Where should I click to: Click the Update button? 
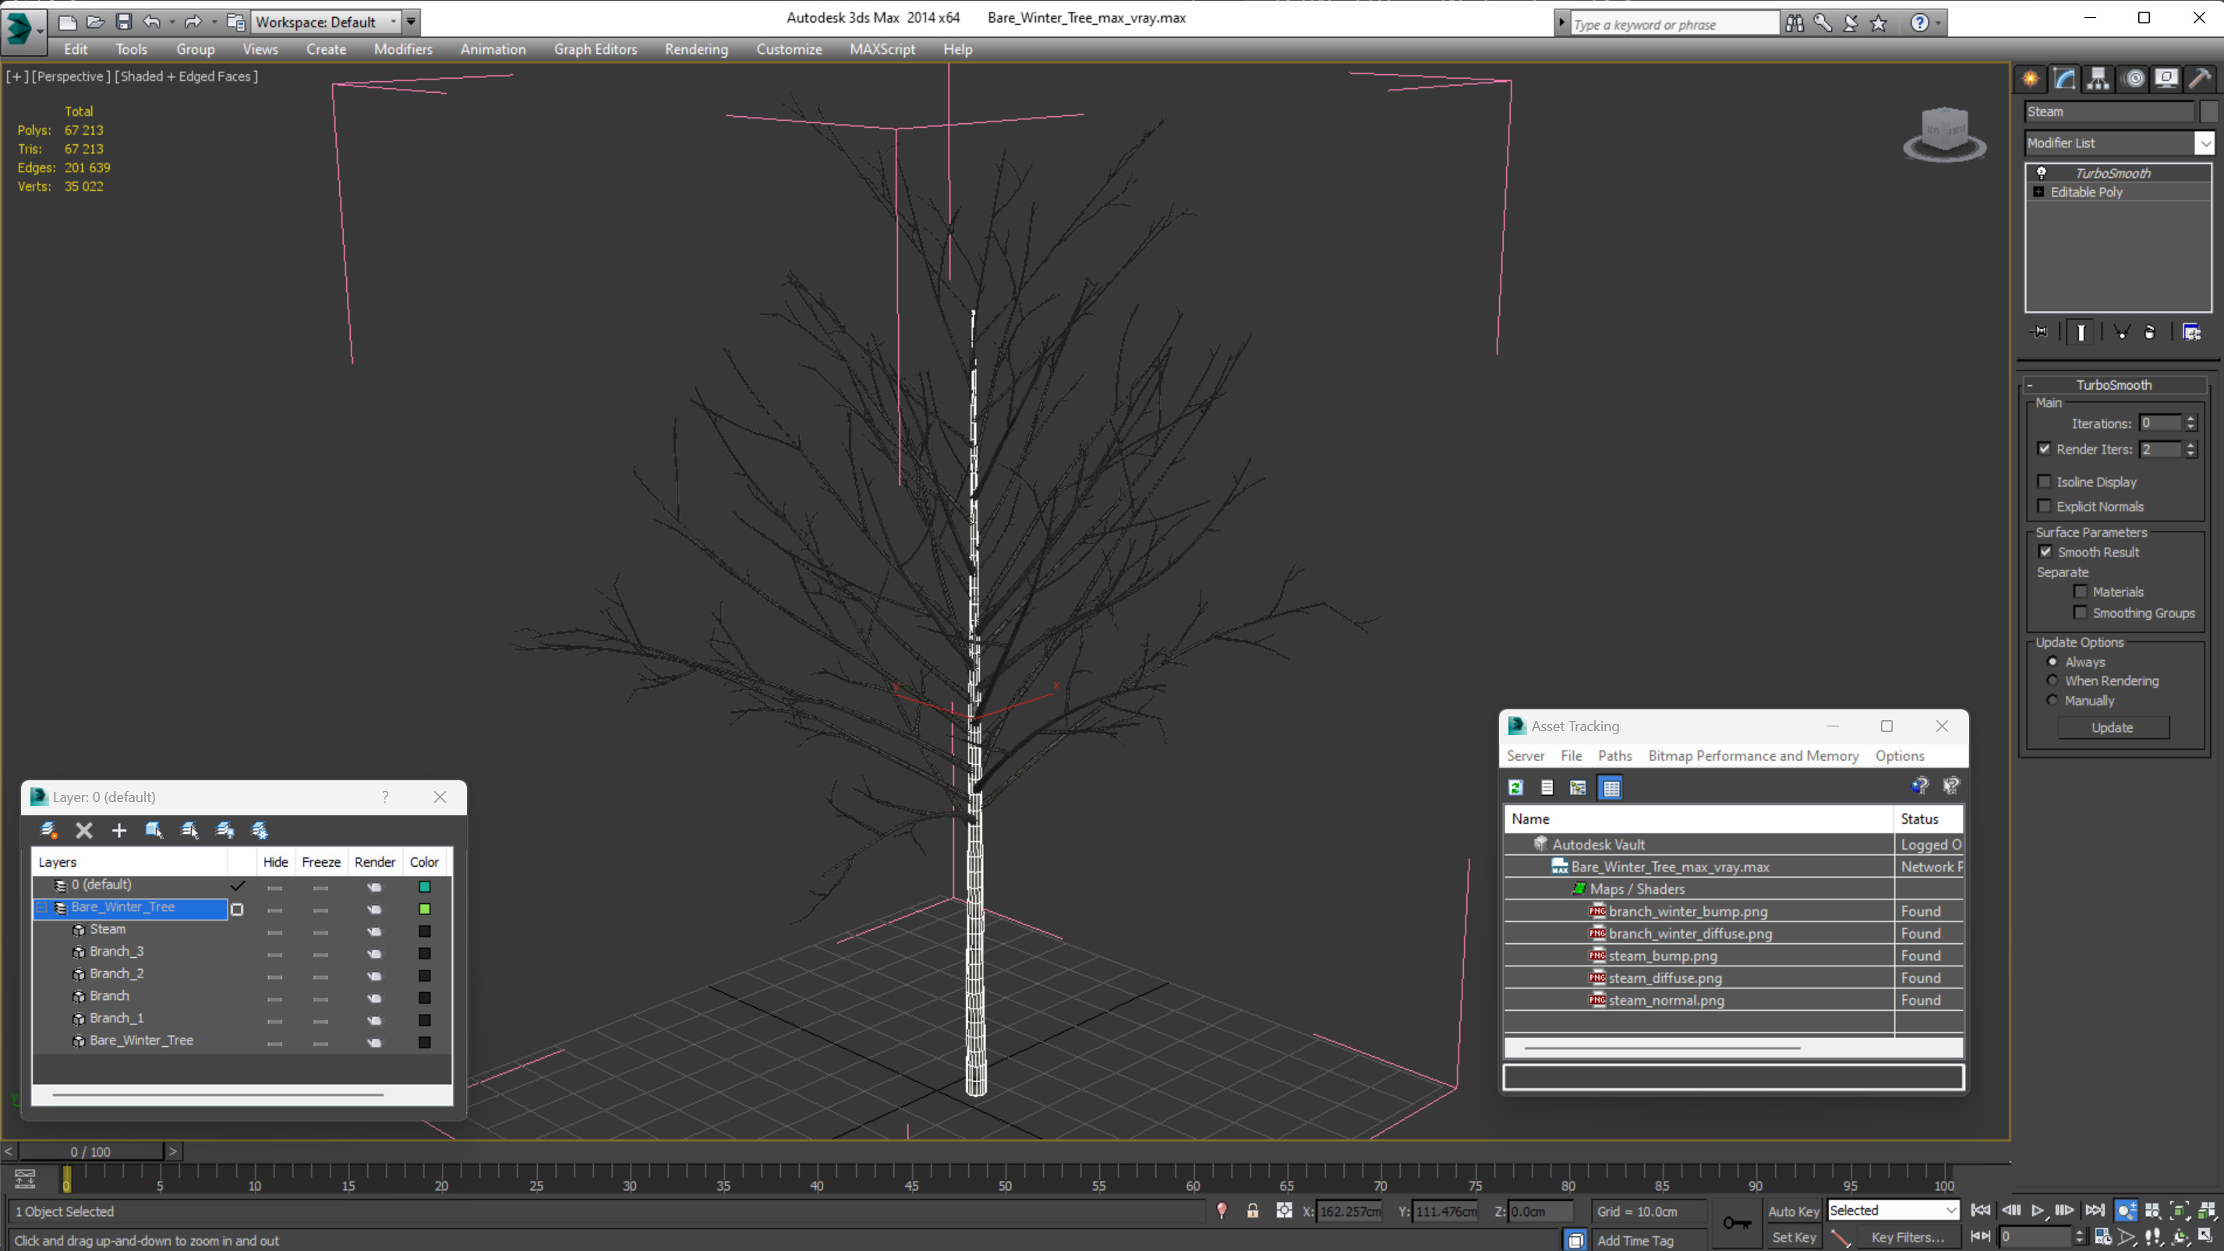(2113, 728)
